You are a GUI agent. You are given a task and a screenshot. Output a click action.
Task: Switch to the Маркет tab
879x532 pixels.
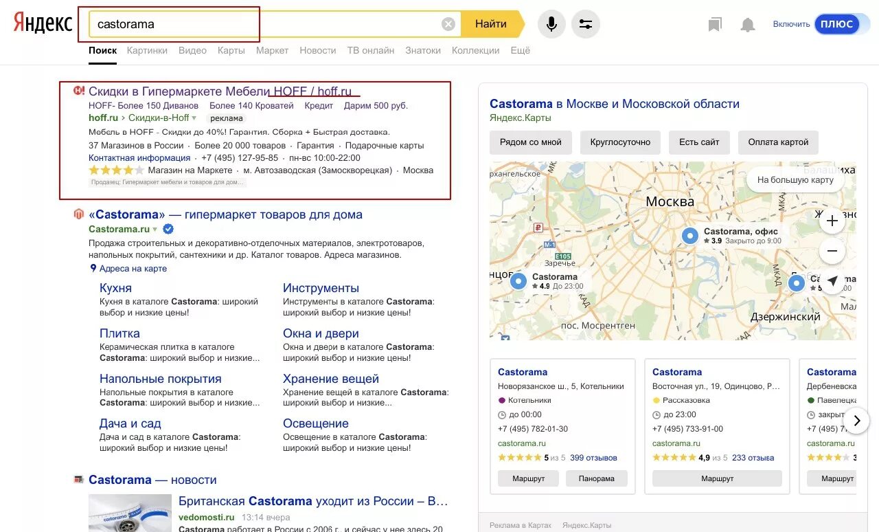(272, 50)
